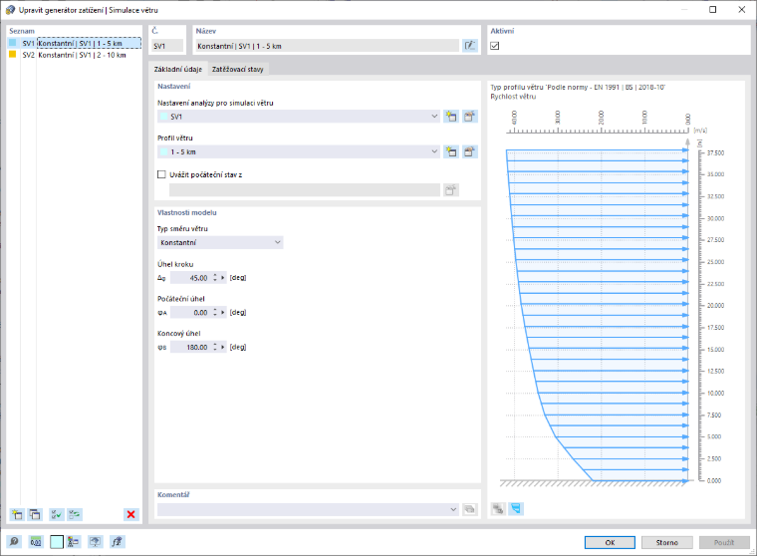The height and width of the screenshot is (556, 757).
Task: Open arrow menu for Koncový úhel field
Action: tap(222, 348)
